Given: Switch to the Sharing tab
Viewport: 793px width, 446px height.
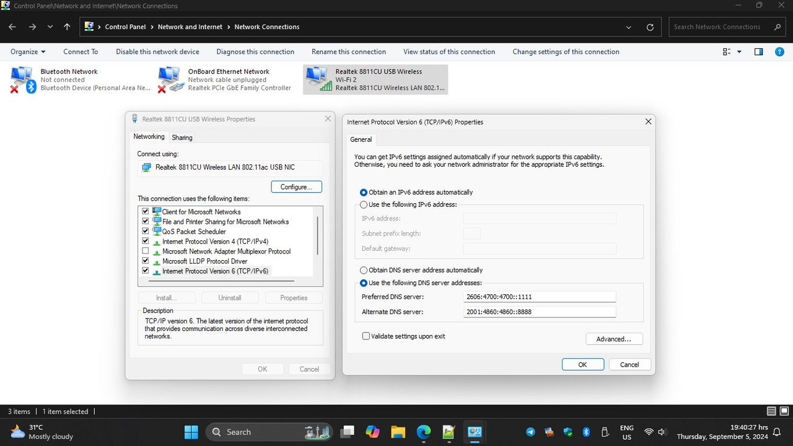Looking at the screenshot, I should [x=182, y=138].
